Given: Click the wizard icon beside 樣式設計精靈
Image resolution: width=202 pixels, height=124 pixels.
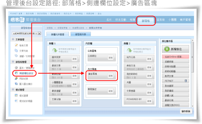Looking at the screenshot, I should click(16, 101).
